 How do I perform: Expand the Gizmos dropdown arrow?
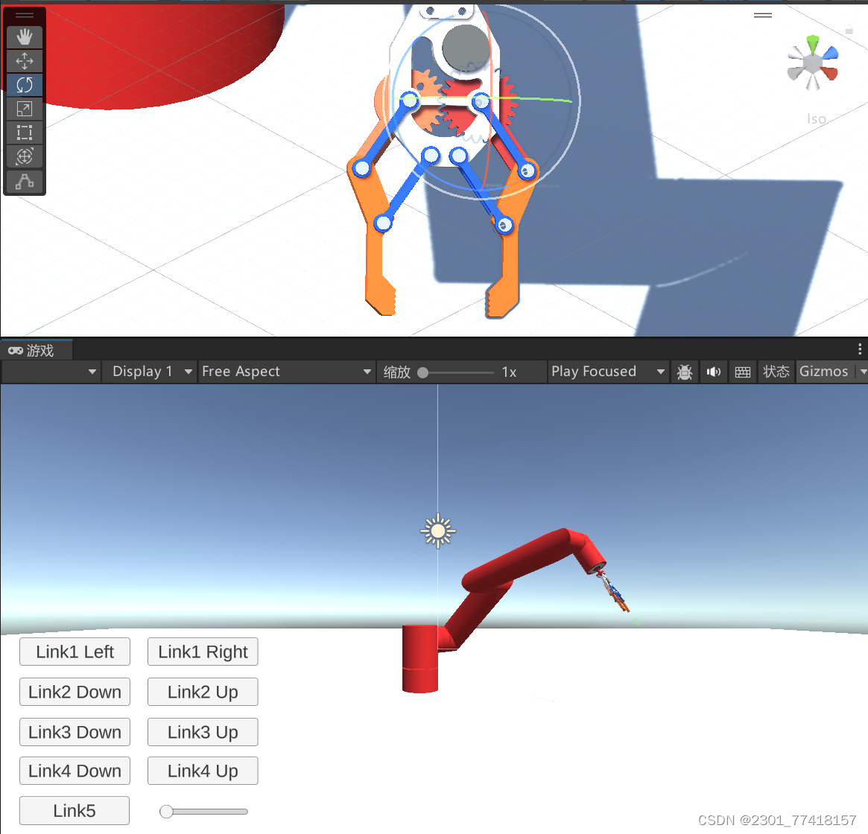(x=863, y=372)
